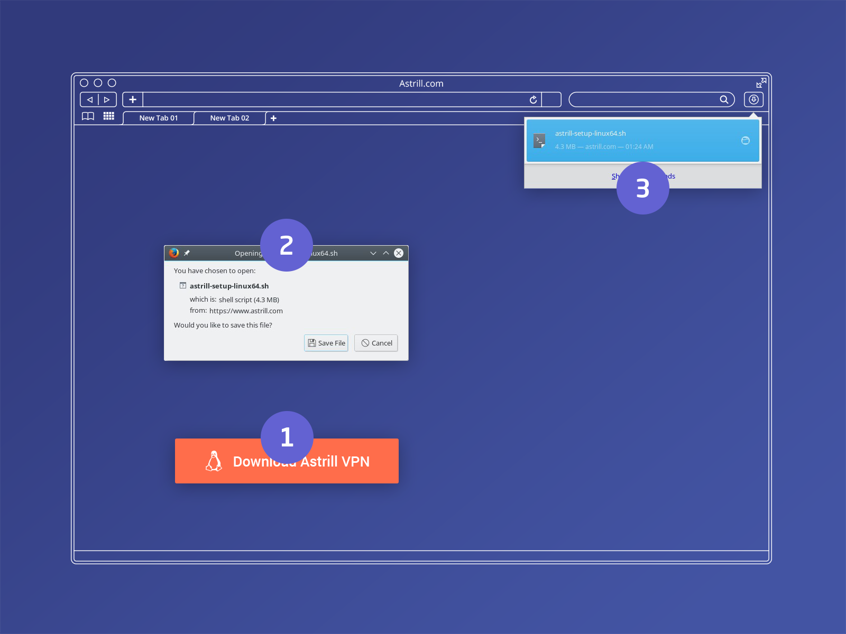Click the plus button beside address bar
846x634 pixels.
[x=133, y=99]
